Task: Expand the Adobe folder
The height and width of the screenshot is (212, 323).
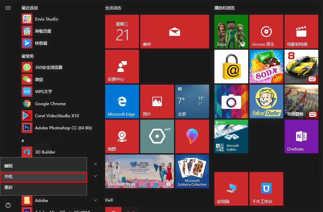Action: click(x=41, y=200)
